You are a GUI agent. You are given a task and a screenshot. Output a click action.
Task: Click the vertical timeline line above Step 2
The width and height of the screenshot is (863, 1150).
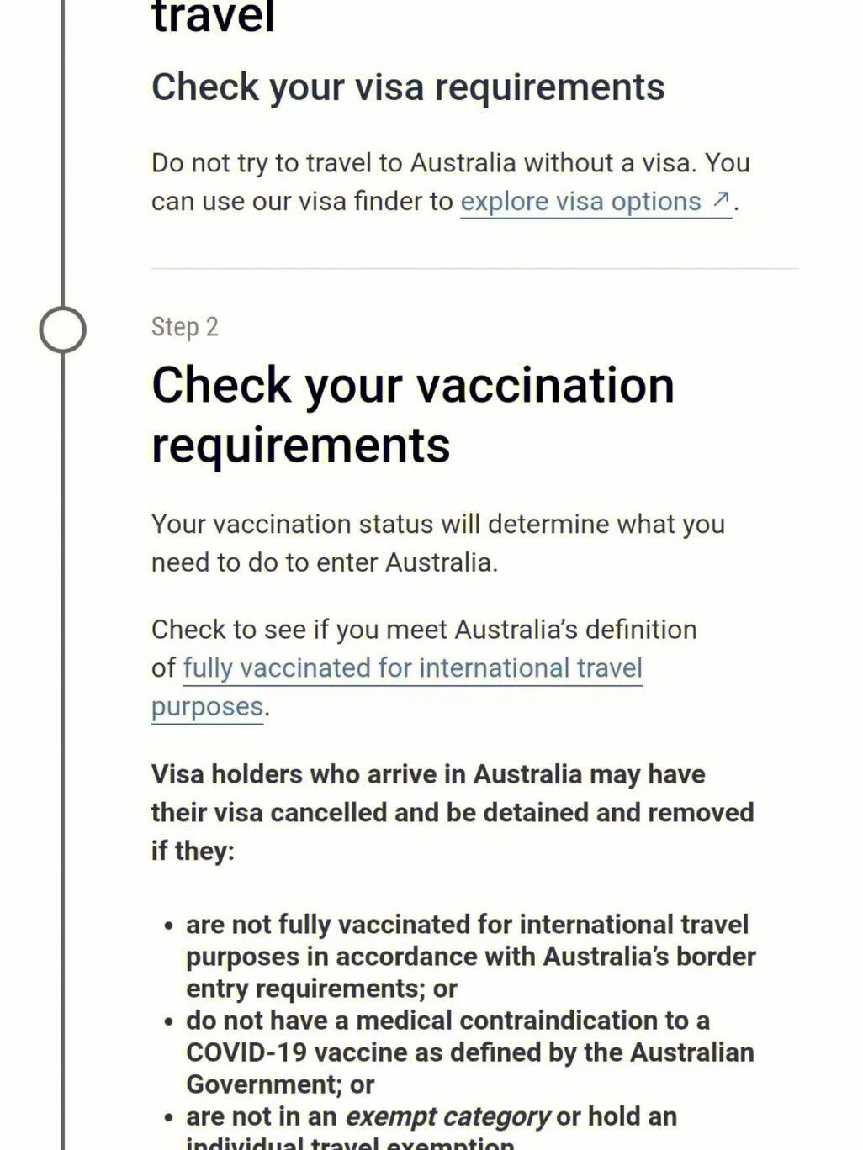point(63,168)
